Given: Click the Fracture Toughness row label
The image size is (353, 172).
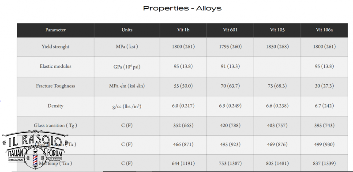Looking at the screenshot, I should point(56,86).
